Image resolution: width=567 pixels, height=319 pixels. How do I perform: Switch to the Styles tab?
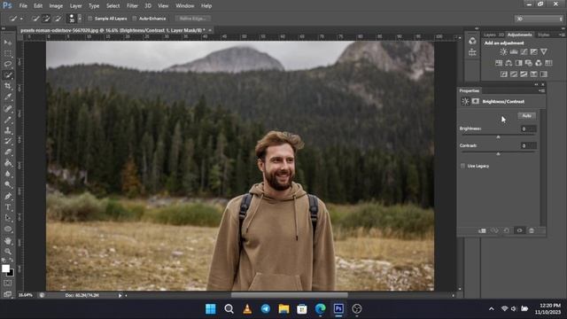pyautogui.click(x=543, y=35)
